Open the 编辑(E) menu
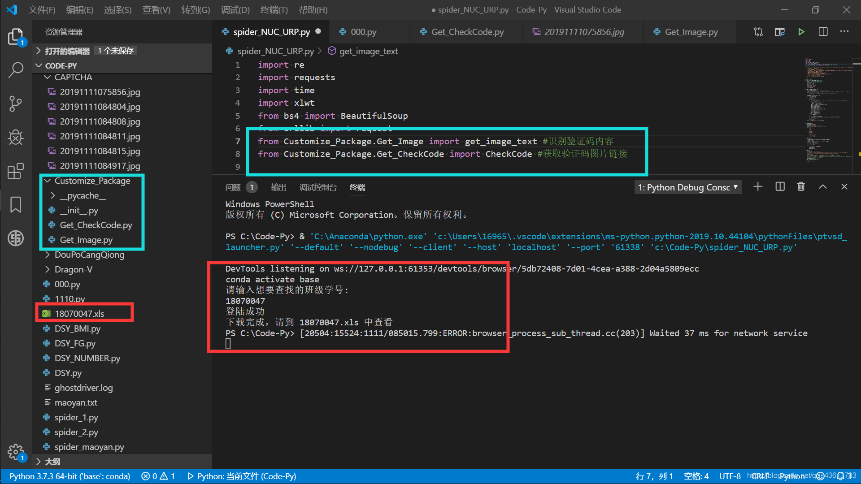 80,9
